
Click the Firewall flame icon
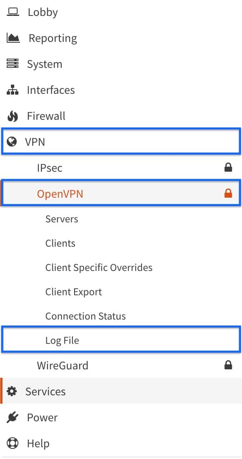coord(12,116)
